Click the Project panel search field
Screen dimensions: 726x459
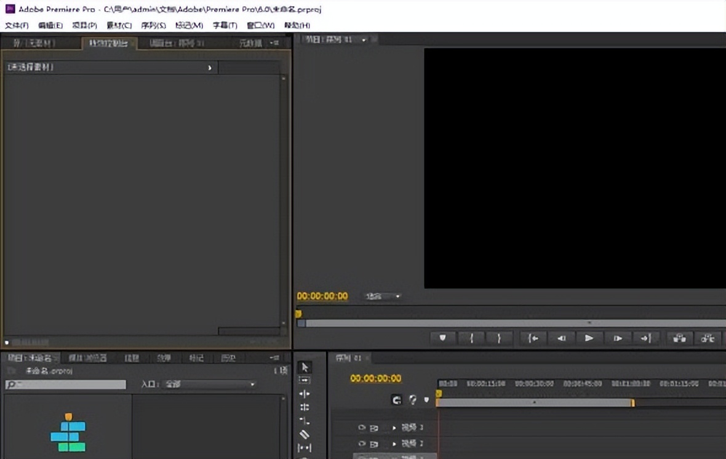(66, 385)
